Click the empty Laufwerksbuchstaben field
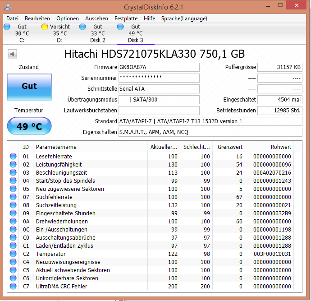Viewport: 311px width, 301px height. (x=159, y=111)
